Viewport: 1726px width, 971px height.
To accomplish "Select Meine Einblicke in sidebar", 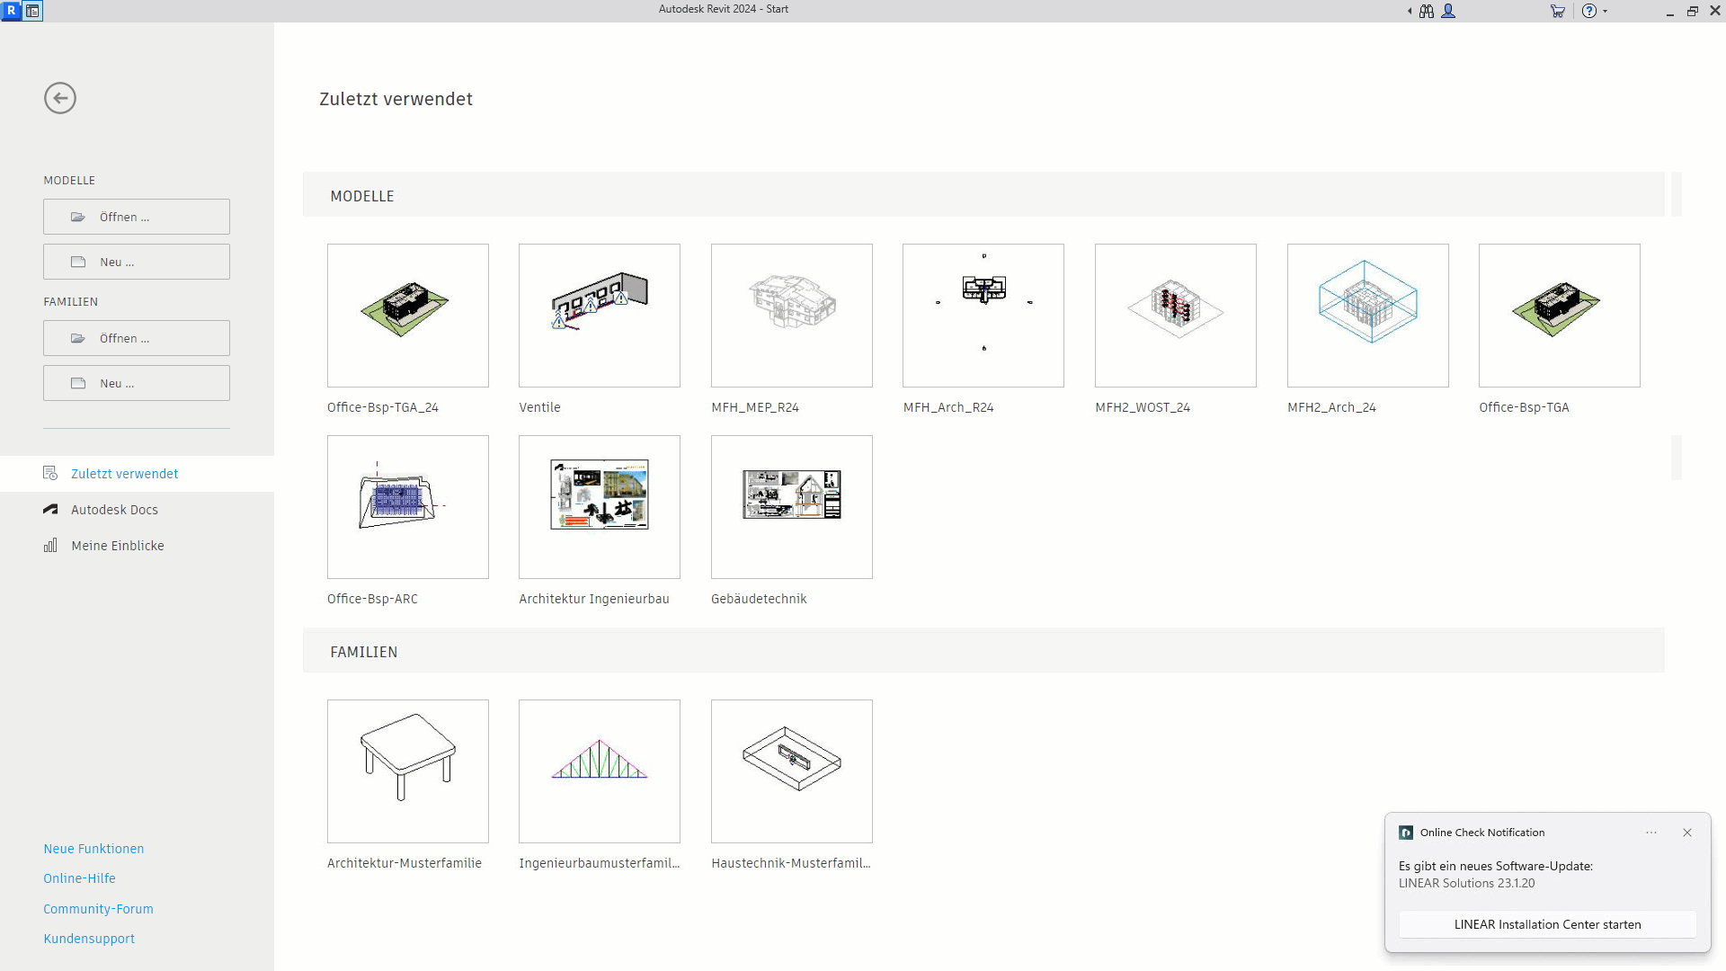I will click(x=137, y=546).
